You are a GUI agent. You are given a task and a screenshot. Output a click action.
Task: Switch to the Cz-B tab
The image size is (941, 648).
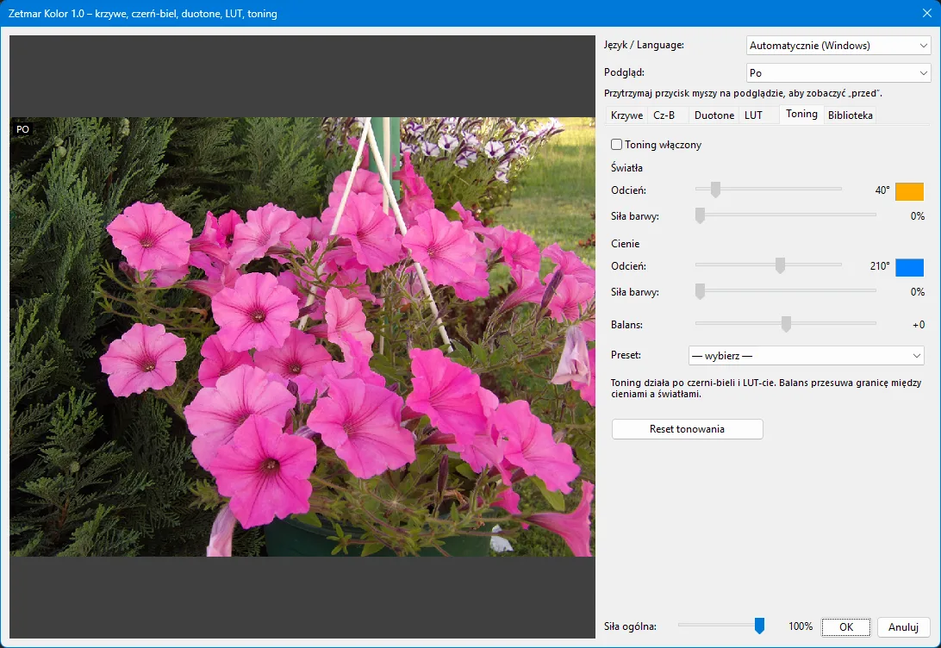664,115
